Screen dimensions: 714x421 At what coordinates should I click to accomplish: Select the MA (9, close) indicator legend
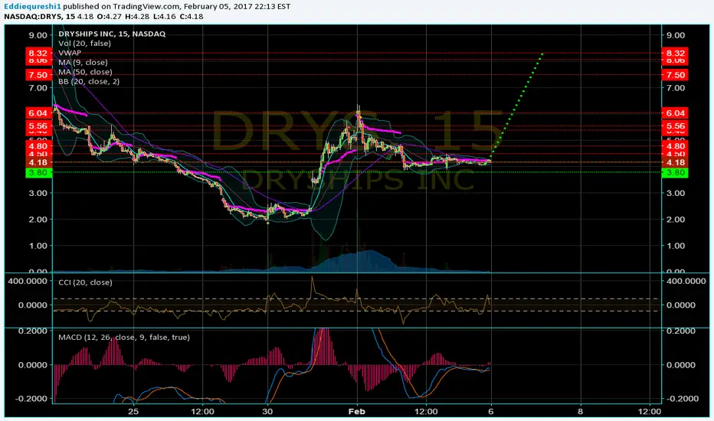(x=83, y=62)
